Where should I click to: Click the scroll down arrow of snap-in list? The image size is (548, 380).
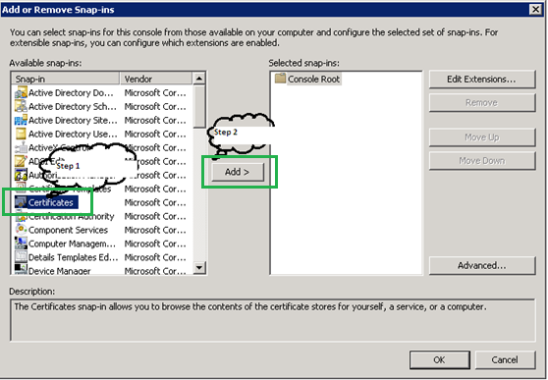tap(199, 268)
